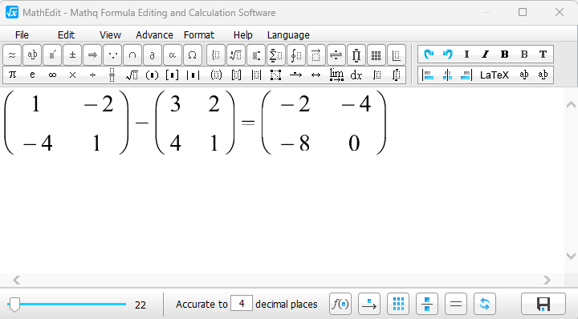Toggle heavy bold B style
Viewport: 578px width, 319px height.
click(x=505, y=55)
